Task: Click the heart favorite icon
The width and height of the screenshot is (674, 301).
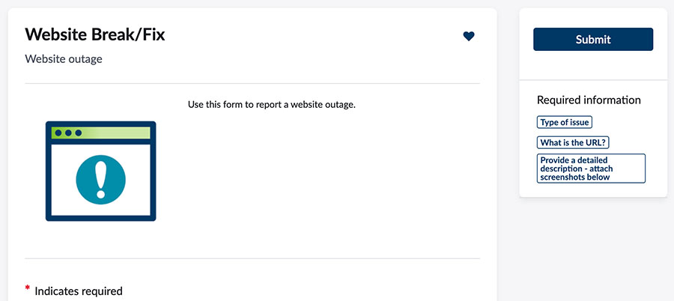Action: [x=469, y=37]
